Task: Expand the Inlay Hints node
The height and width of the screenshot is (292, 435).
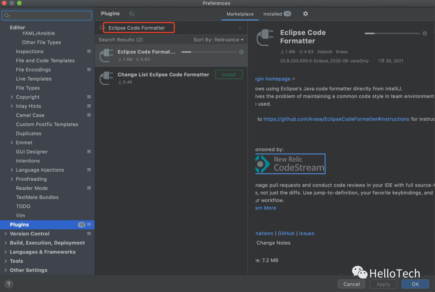Action: 12,106
